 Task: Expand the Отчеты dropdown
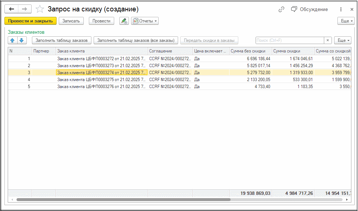coord(145,21)
